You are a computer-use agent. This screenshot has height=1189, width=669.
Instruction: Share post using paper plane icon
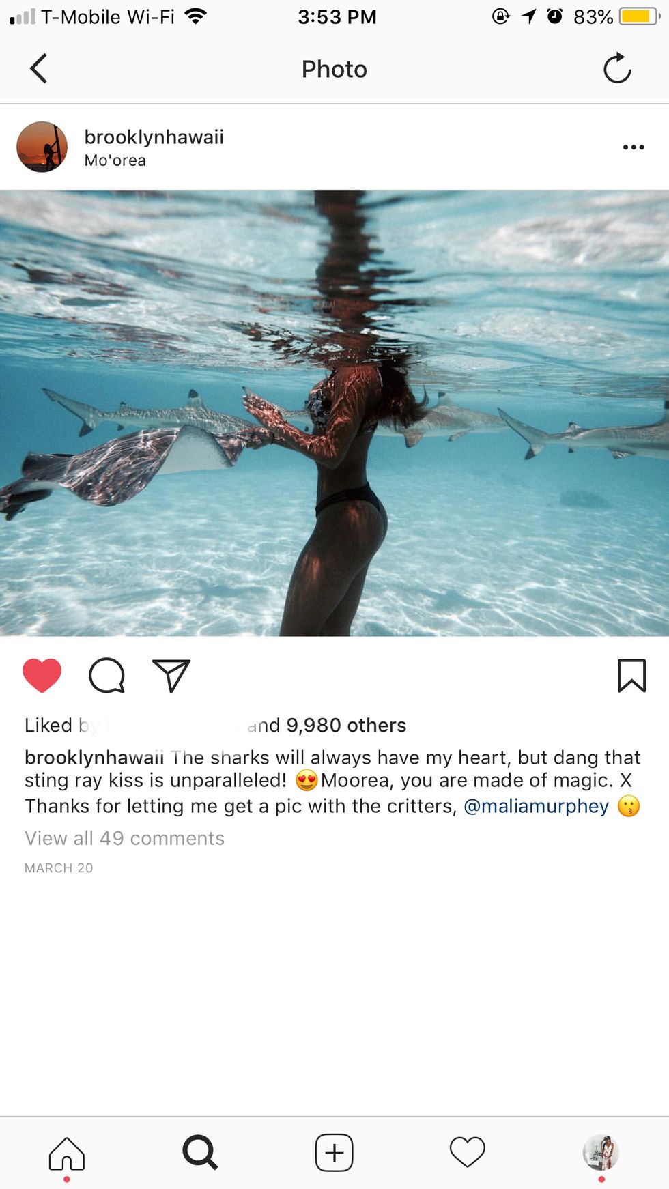[x=171, y=676]
